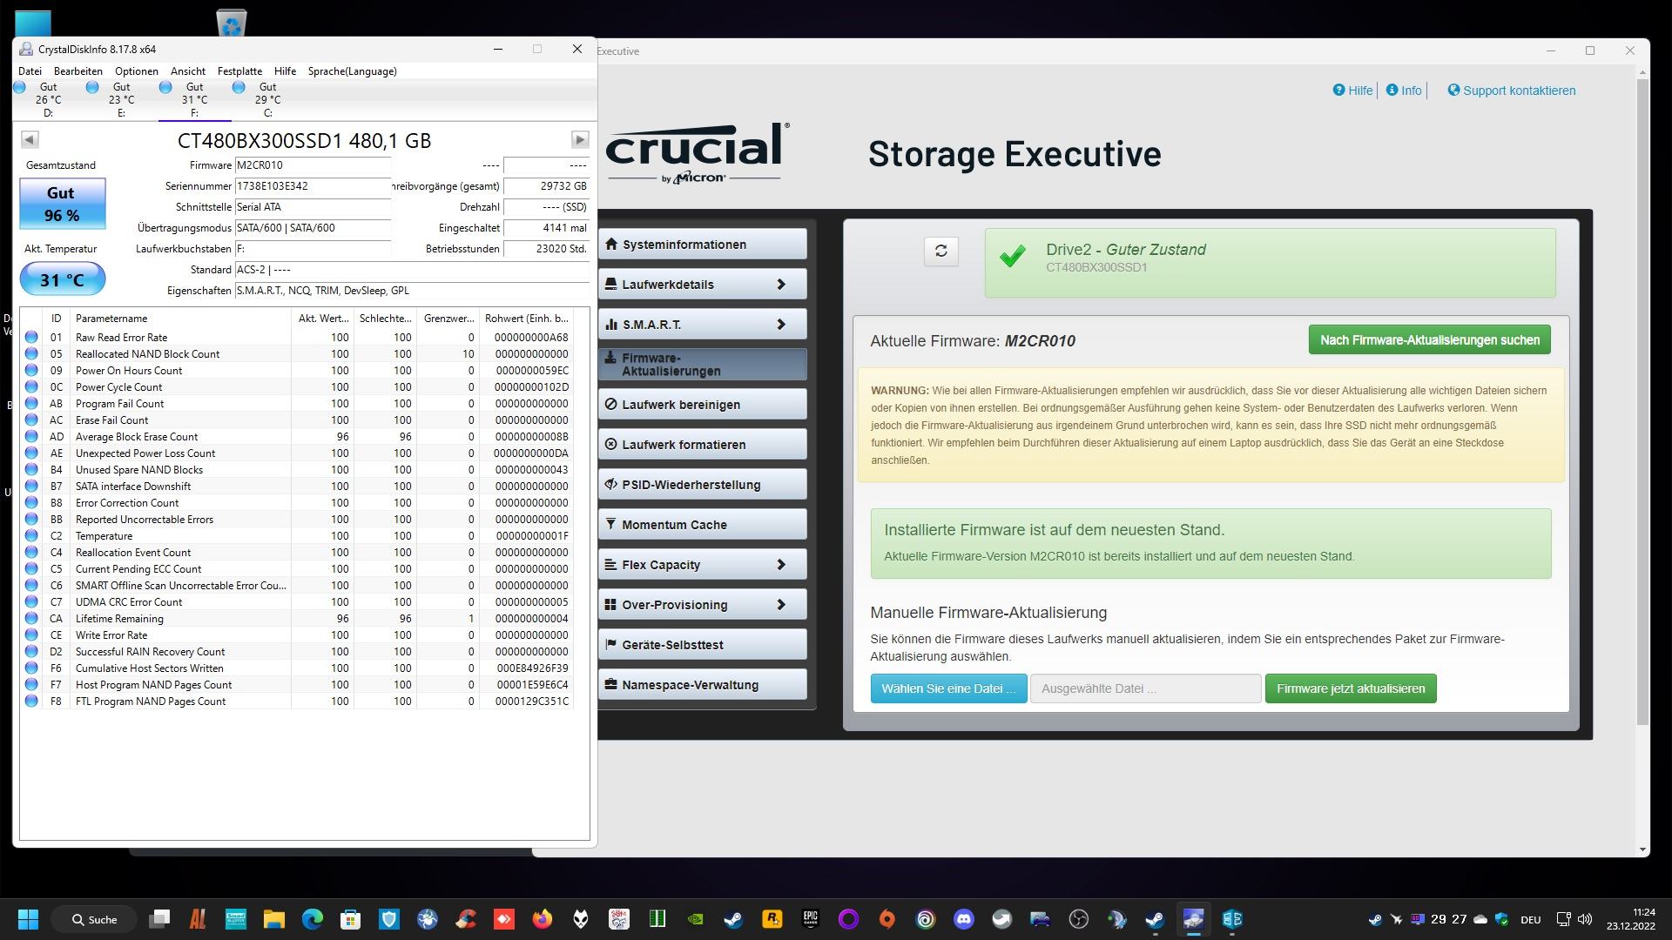Open Info link with info icon
1672x940 pixels.
(x=1404, y=91)
